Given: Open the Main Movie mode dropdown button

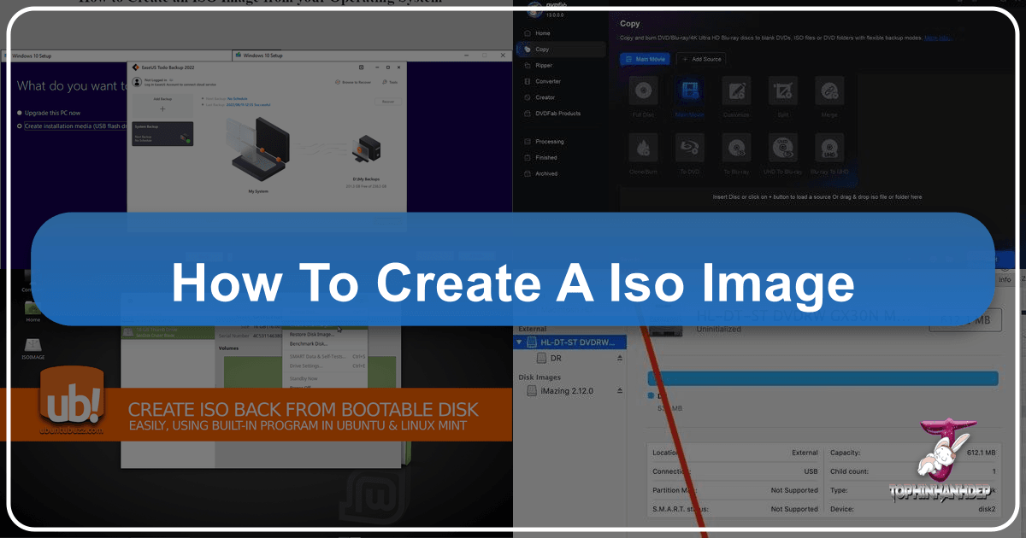Looking at the screenshot, I should pyautogui.click(x=646, y=59).
